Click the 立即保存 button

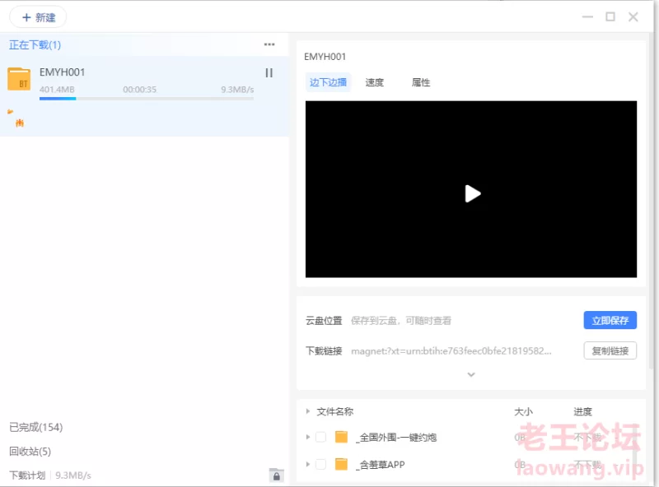point(610,320)
